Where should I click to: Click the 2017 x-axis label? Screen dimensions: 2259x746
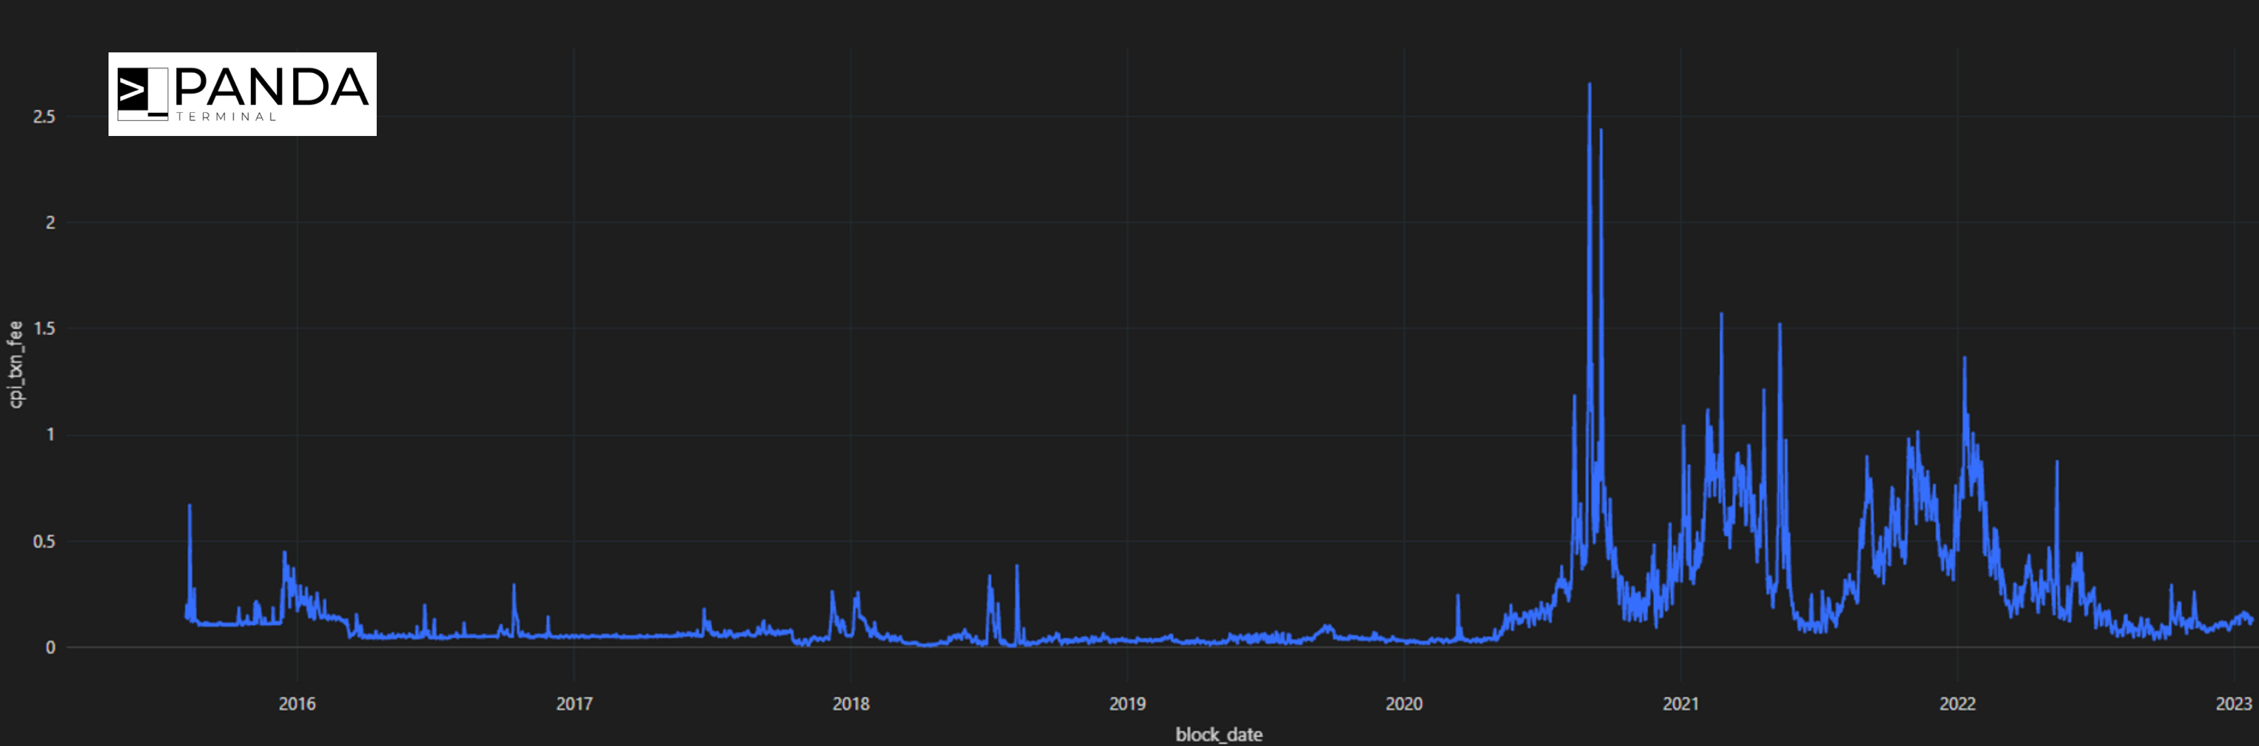coord(574,703)
